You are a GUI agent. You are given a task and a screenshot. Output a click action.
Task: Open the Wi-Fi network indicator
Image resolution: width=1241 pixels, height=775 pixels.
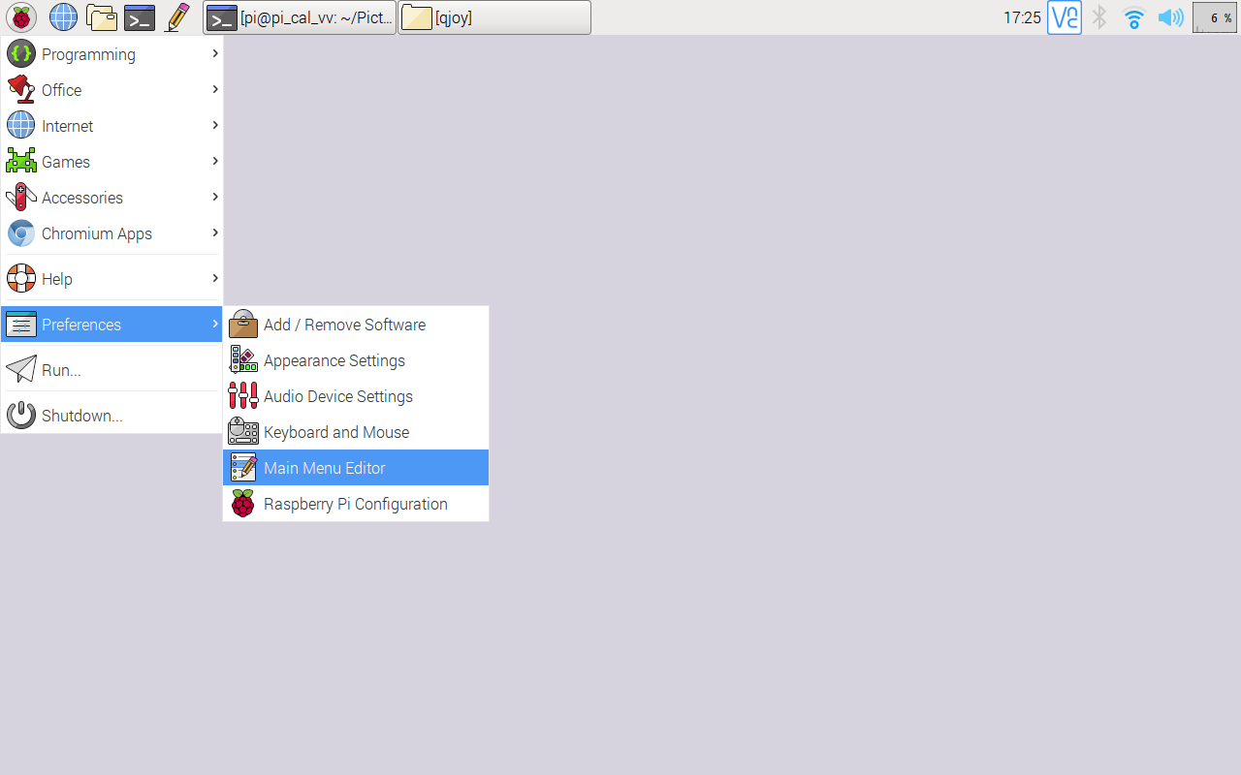[1133, 16]
